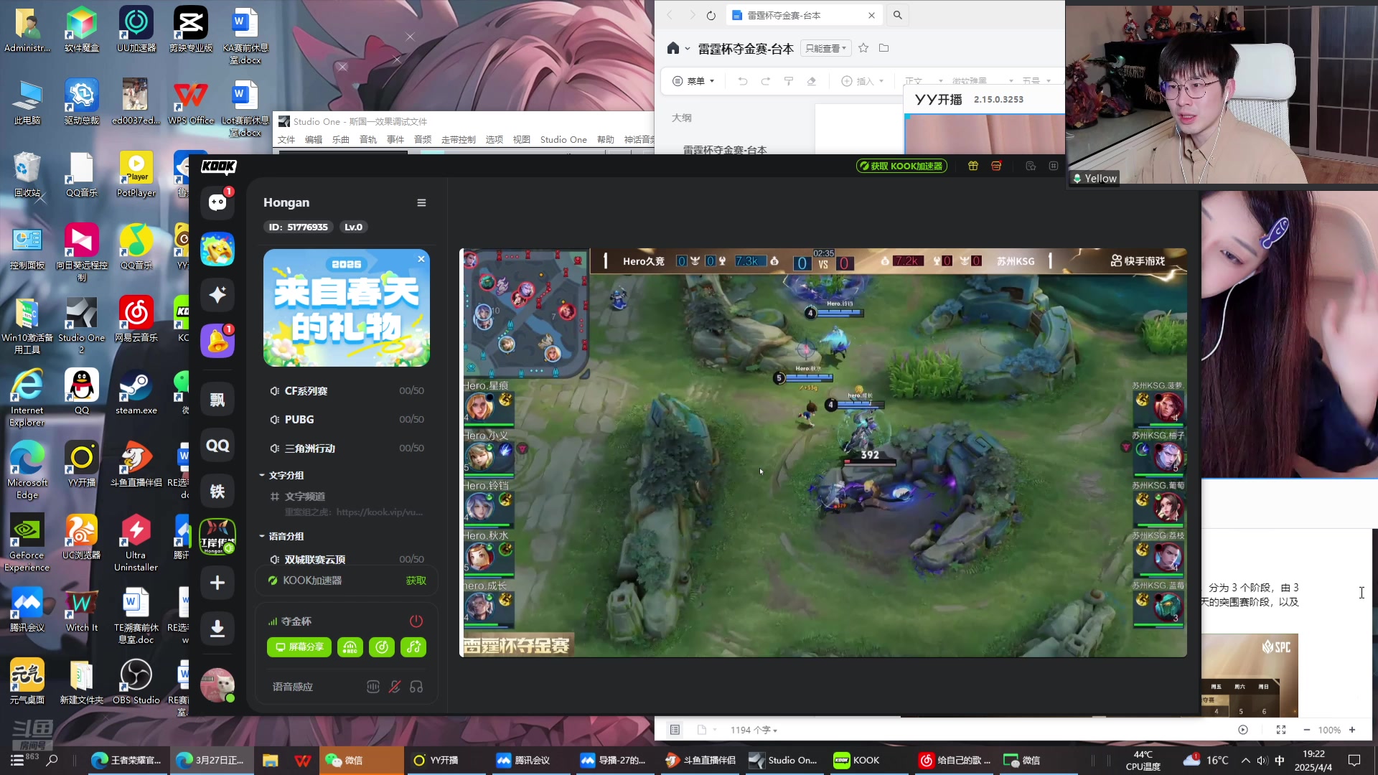Close the 来自春天的礼物 banner
The image size is (1378, 775).
421,259
